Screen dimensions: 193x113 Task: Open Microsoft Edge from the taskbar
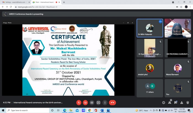(x=65, y=111)
